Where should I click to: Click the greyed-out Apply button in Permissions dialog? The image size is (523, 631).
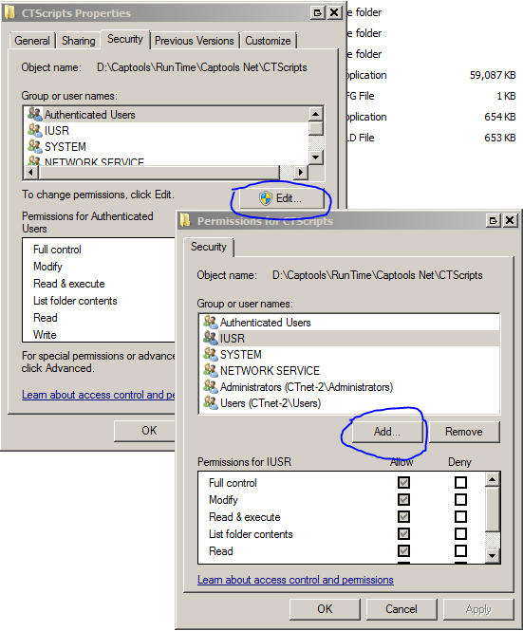tap(478, 609)
